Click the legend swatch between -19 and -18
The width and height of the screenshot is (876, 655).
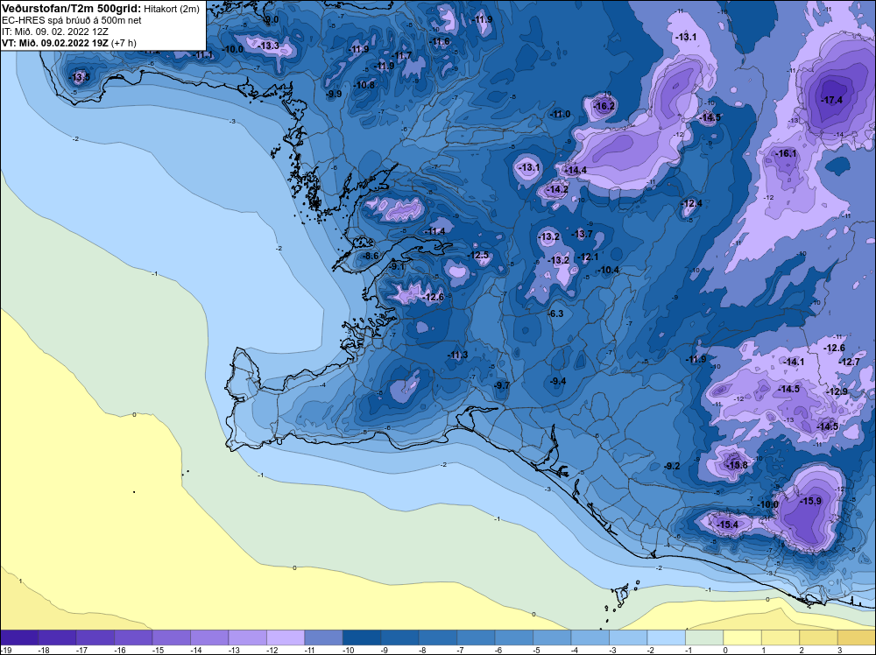(x=19, y=637)
